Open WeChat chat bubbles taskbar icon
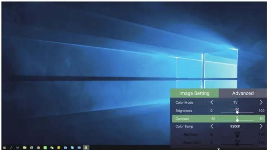 coord(52,148)
